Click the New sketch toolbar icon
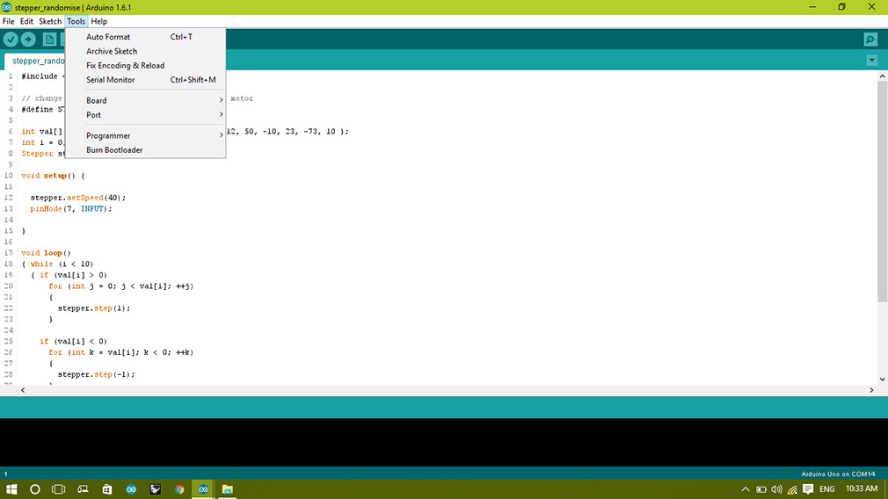Viewport: 888px width, 499px height. (50, 39)
